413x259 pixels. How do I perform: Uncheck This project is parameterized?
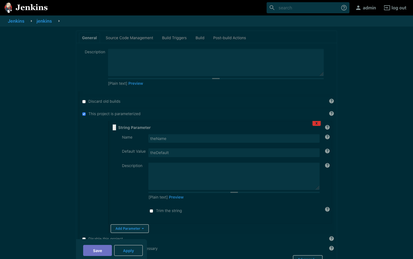(84, 114)
